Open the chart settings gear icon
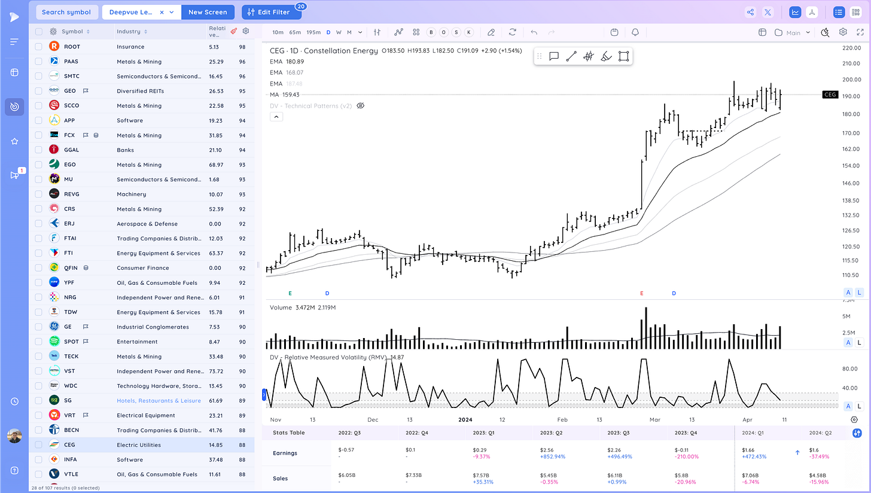 point(843,32)
